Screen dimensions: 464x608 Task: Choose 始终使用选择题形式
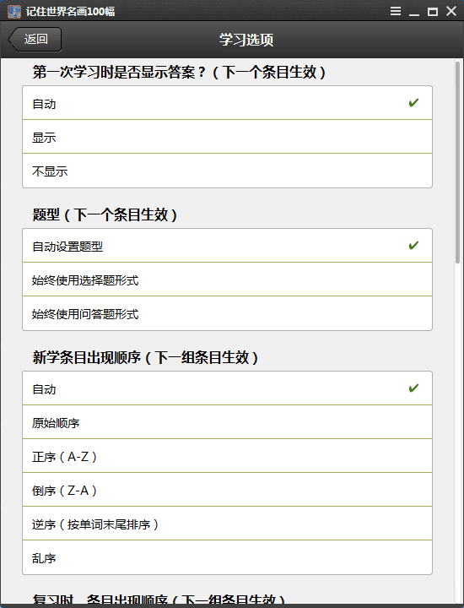pos(227,280)
